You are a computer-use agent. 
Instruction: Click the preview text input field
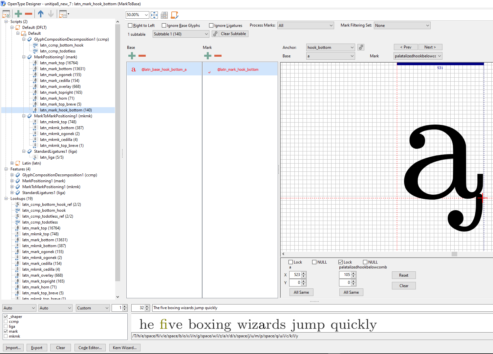click(322, 308)
